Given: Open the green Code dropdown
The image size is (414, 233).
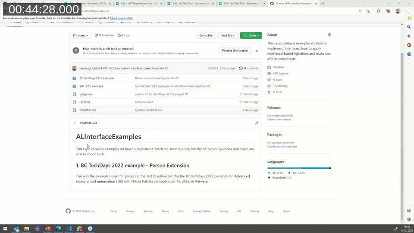Looking at the screenshot, I should click(251, 35).
